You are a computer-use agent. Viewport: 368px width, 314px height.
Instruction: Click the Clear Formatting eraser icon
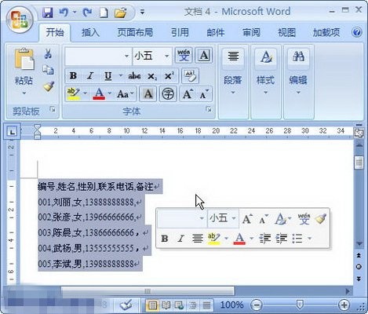pos(190,75)
